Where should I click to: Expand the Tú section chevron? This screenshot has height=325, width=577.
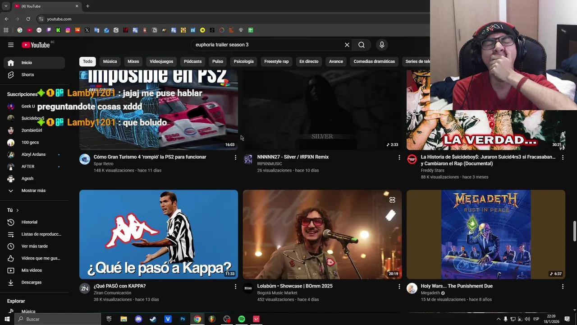click(18, 210)
